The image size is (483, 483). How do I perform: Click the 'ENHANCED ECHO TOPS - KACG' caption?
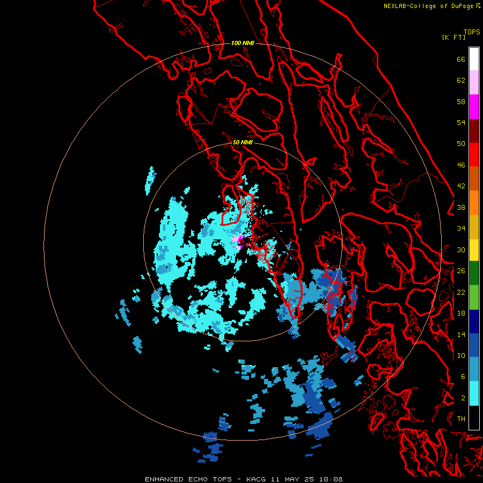(206, 479)
